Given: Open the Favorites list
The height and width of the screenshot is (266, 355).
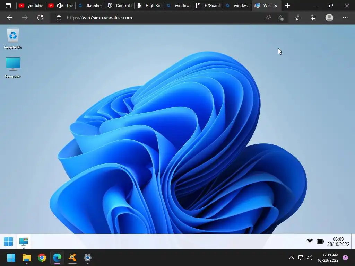Looking at the screenshot, I should (298, 18).
